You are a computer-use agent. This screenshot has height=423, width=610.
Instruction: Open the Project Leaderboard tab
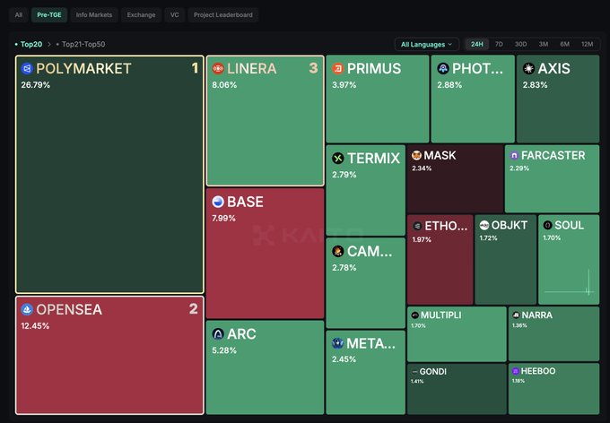222,14
